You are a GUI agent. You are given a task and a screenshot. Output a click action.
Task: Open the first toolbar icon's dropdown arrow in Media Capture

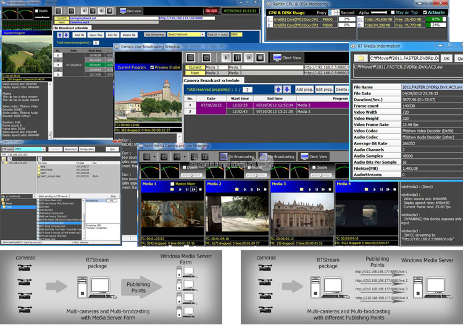click(154, 156)
